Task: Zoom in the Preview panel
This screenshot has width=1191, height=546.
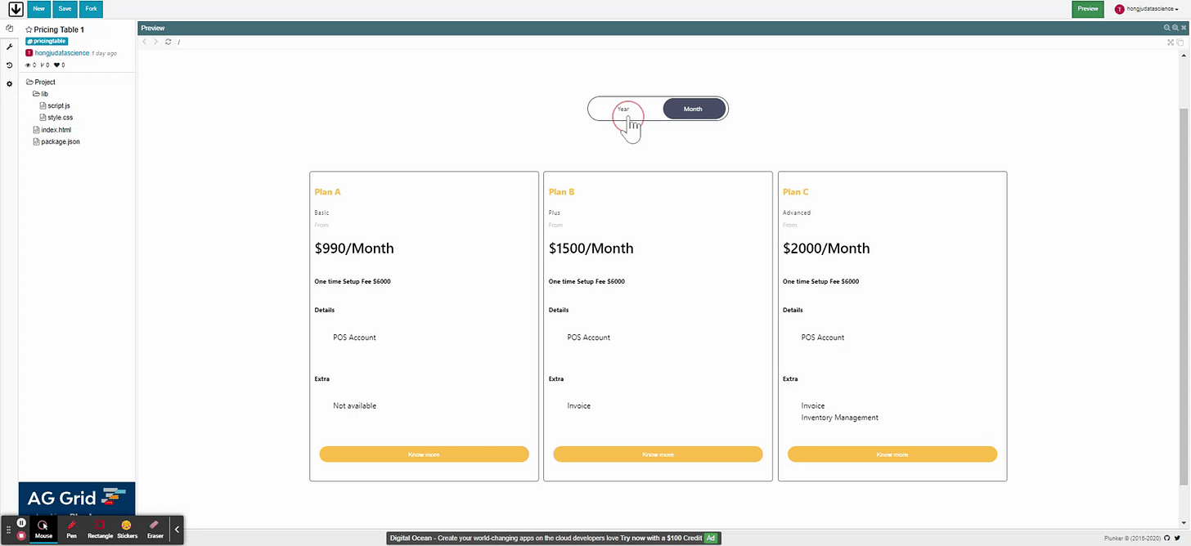Action: [x=1175, y=28]
